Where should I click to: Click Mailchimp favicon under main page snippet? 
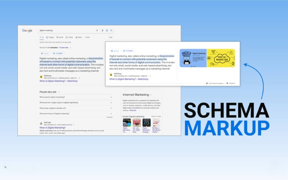tap(41, 77)
